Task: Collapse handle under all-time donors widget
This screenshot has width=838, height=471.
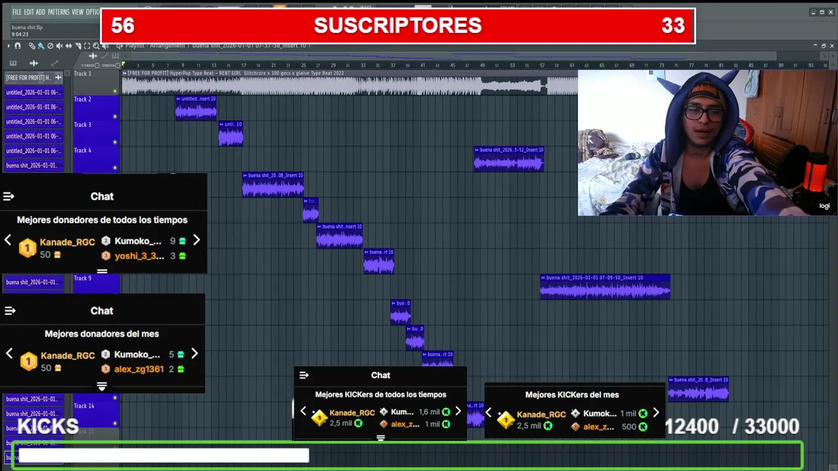Action: tap(102, 271)
